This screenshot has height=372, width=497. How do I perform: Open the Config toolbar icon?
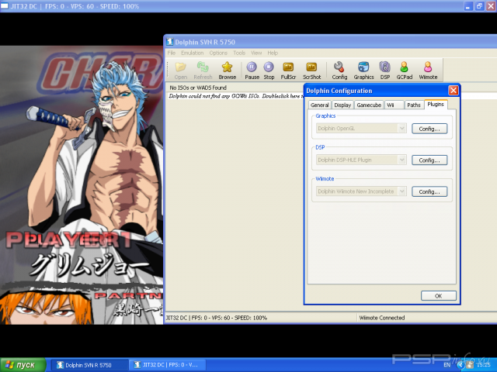[339, 67]
